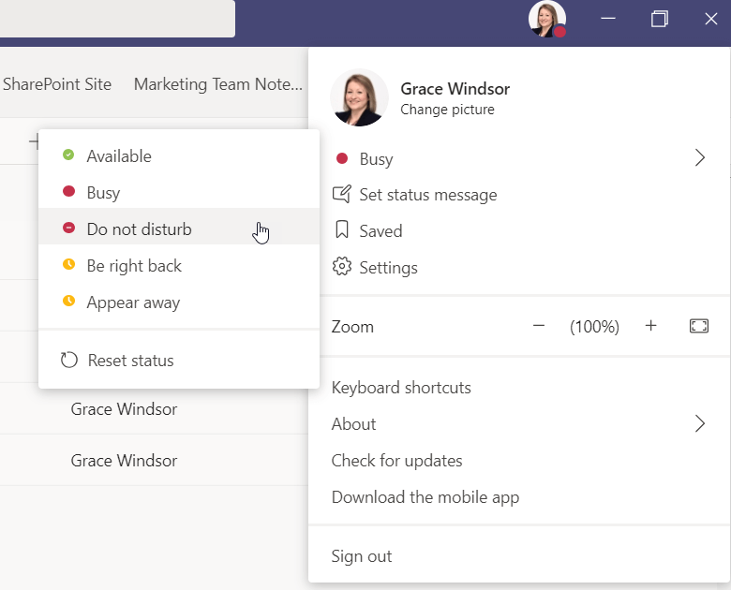Zoom in with the plus button
Image resolution: width=731 pixels, height=590 pixels.
pyautogui.click(x=651, y=326)
